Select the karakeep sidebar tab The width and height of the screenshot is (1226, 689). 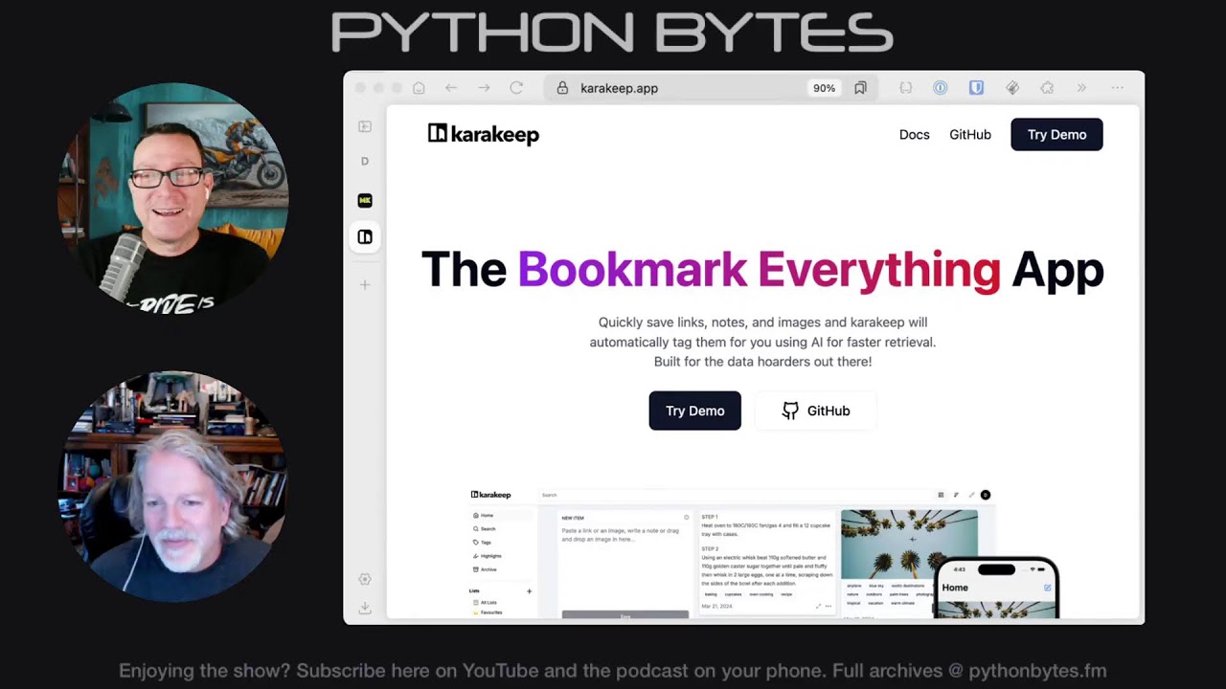click(x=365, y=237)
